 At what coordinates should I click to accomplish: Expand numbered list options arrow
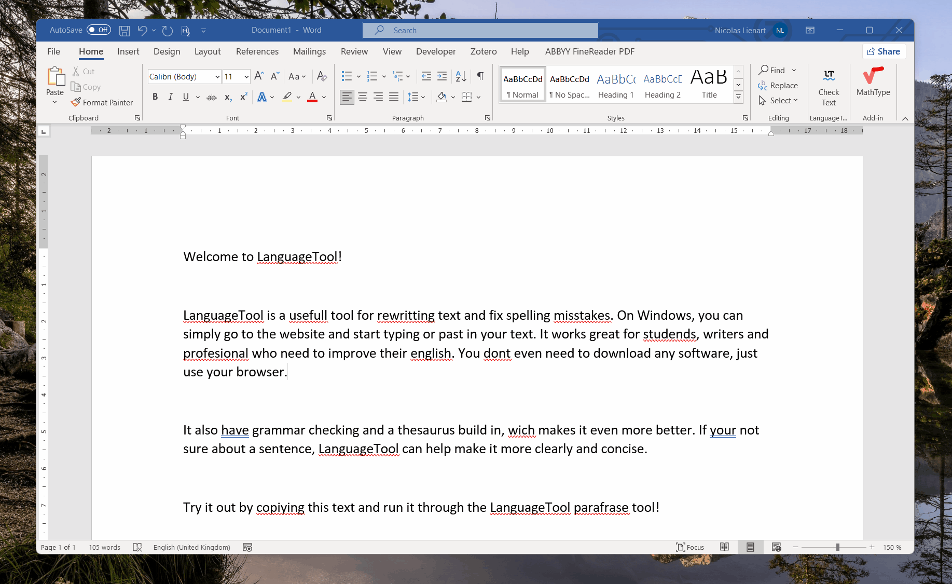click(x=384, y=76)
